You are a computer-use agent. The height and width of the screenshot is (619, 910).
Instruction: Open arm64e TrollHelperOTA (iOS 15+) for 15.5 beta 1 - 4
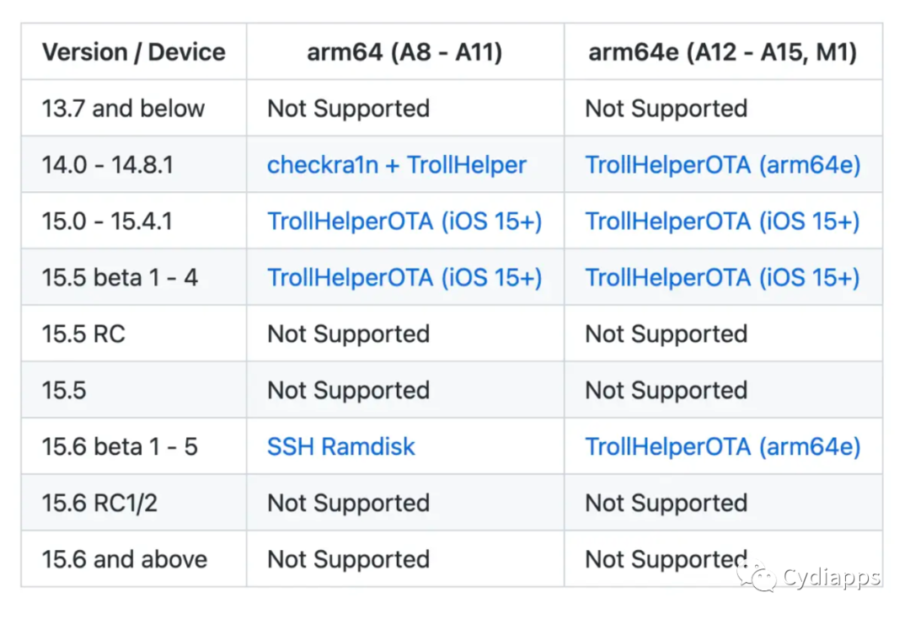[723, 277]
